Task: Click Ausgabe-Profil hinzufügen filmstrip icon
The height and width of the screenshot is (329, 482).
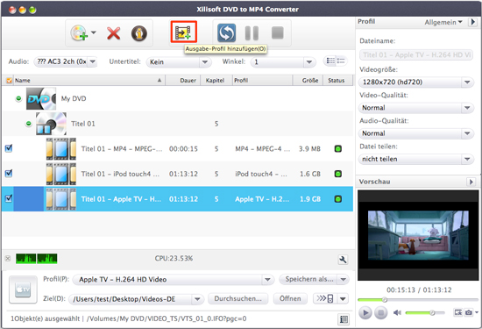Action: [x=183, y=32]
